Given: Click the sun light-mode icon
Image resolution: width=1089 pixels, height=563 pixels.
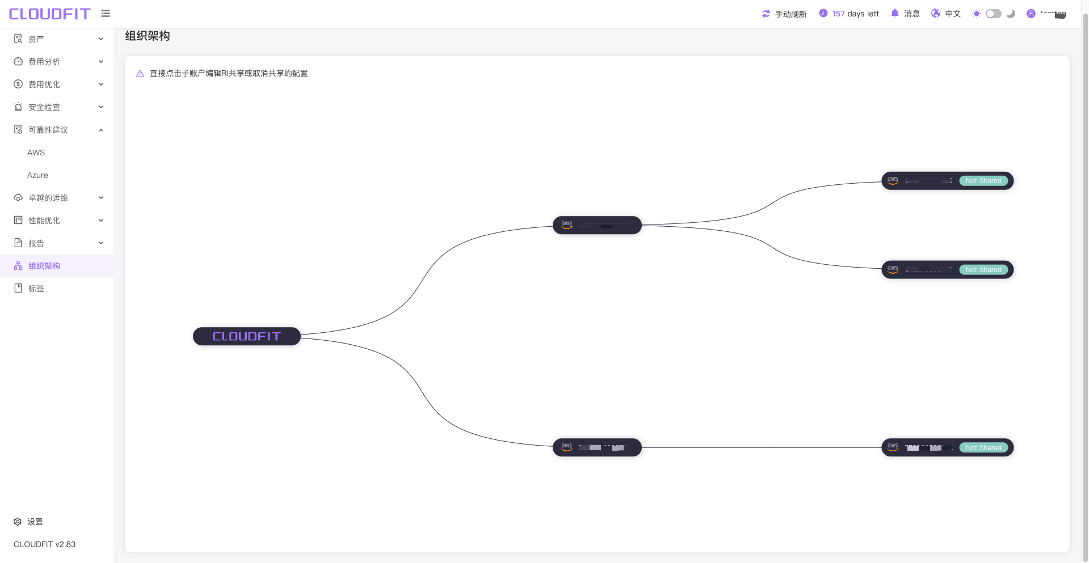Looking at the screenshot, I should point(976,14).
